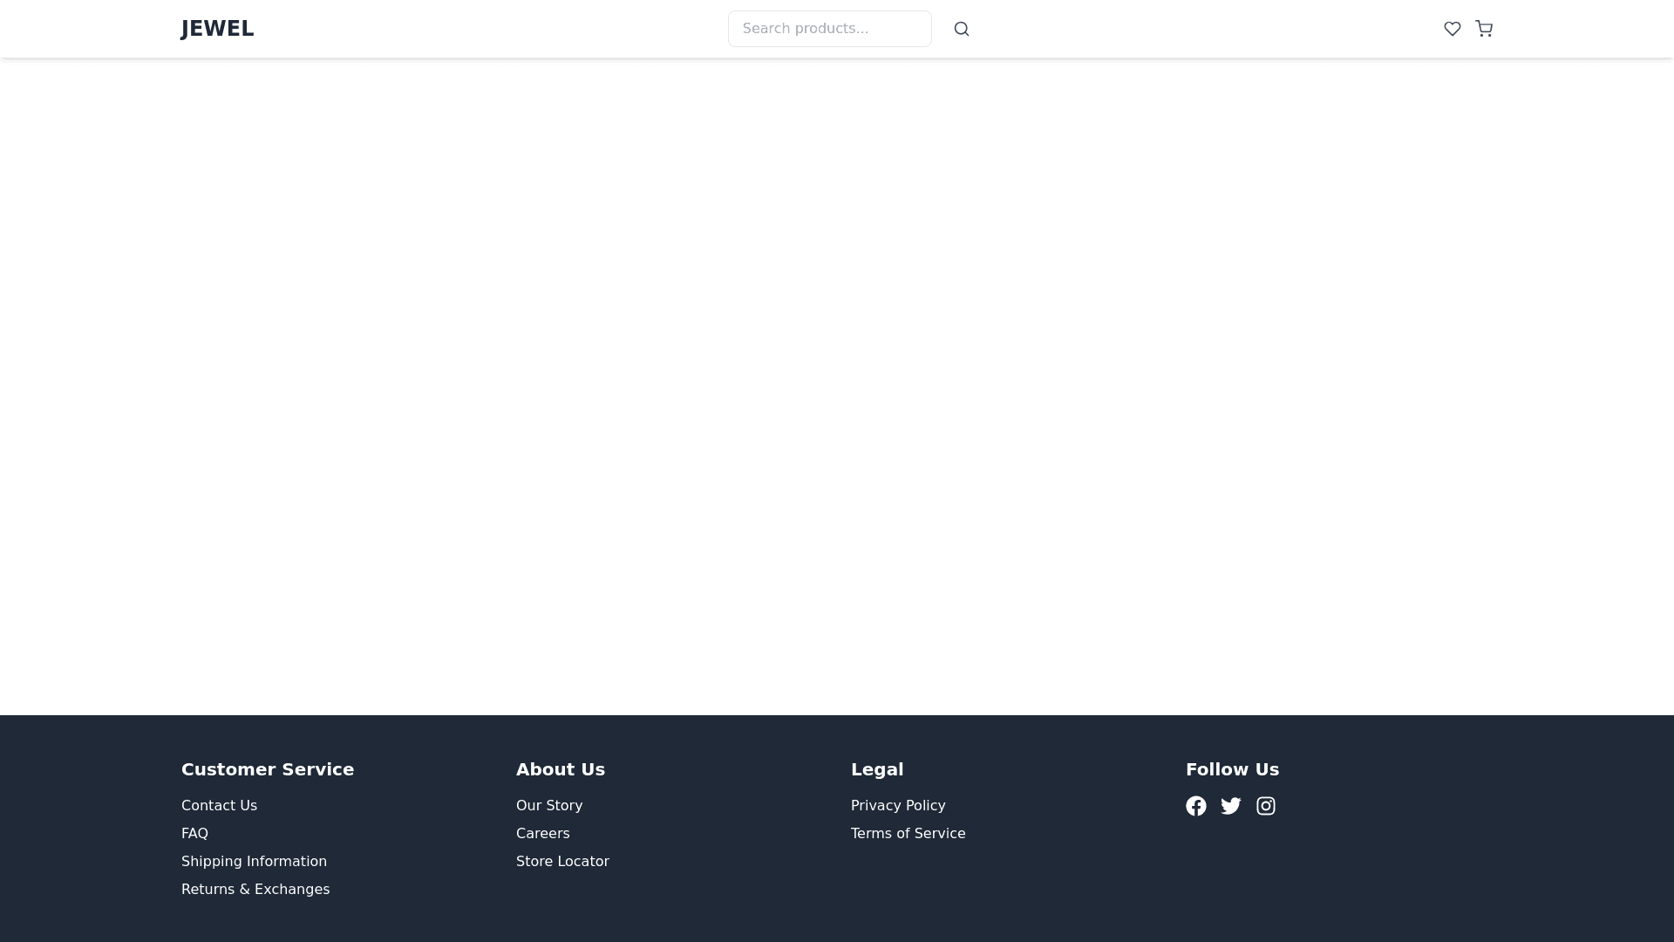View Shipping Information
The height and width of the screenshot is (942, 1674).
pos(254,861)
